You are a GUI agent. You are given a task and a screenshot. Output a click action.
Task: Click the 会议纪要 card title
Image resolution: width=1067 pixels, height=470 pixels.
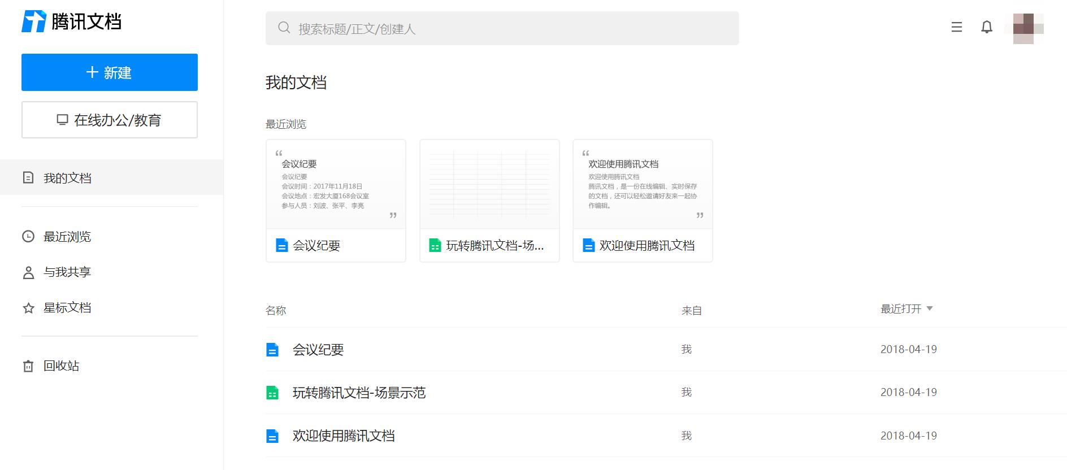[x=316, y=246]
